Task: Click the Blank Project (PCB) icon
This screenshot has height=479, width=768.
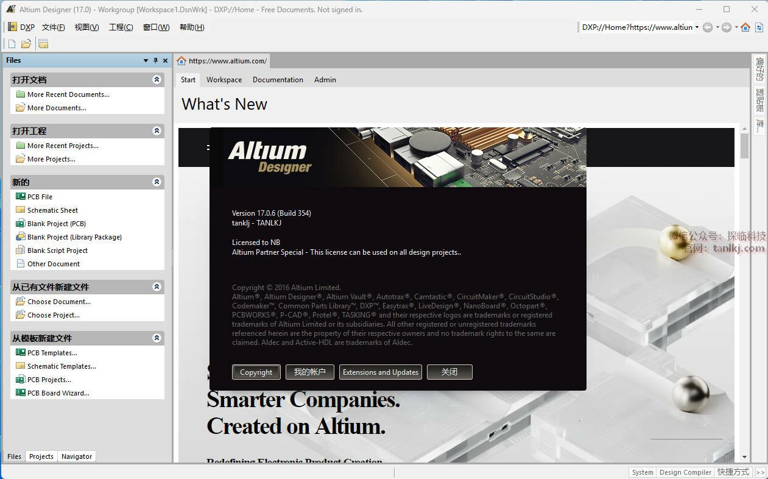Action: coord(21,224)
